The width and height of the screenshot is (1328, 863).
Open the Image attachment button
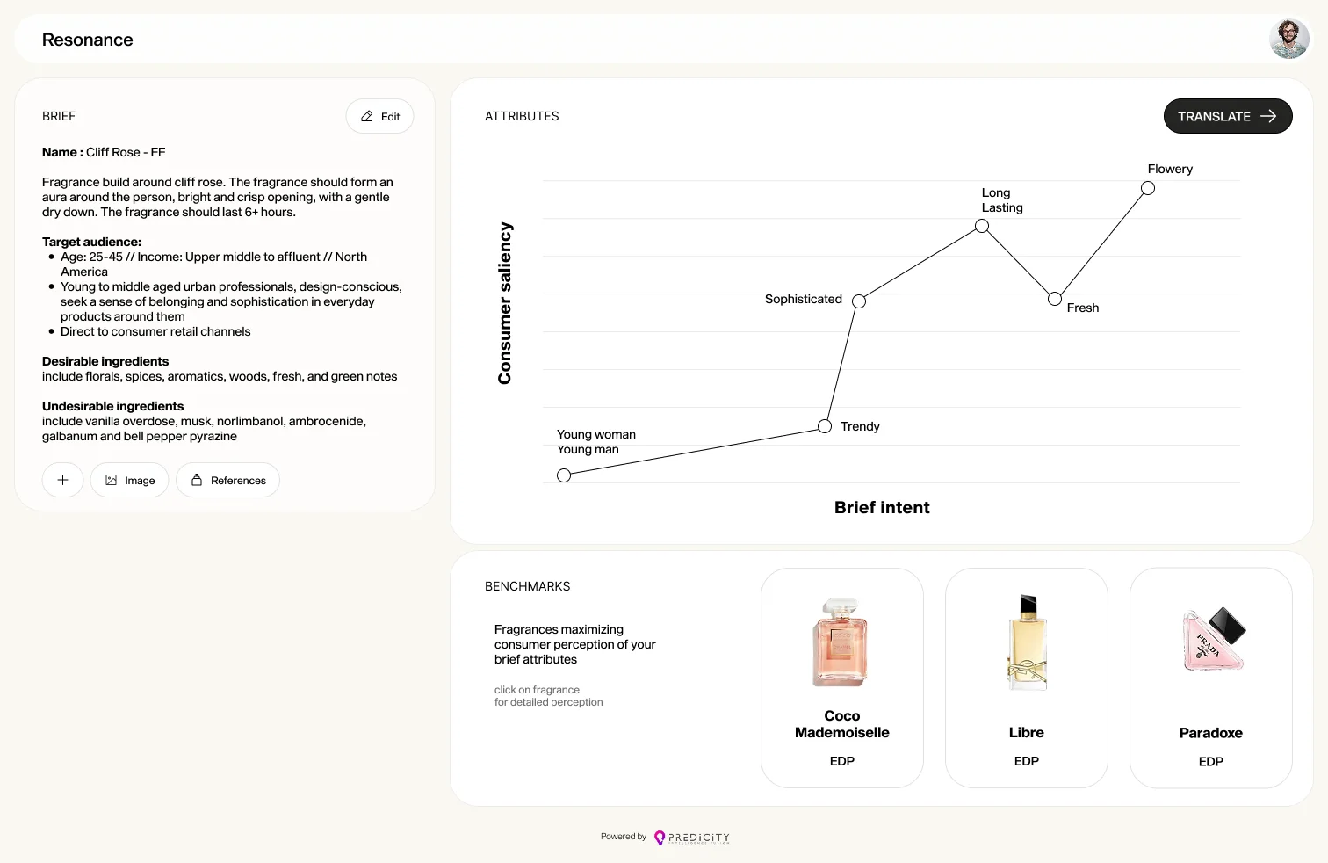pos(129,480)
